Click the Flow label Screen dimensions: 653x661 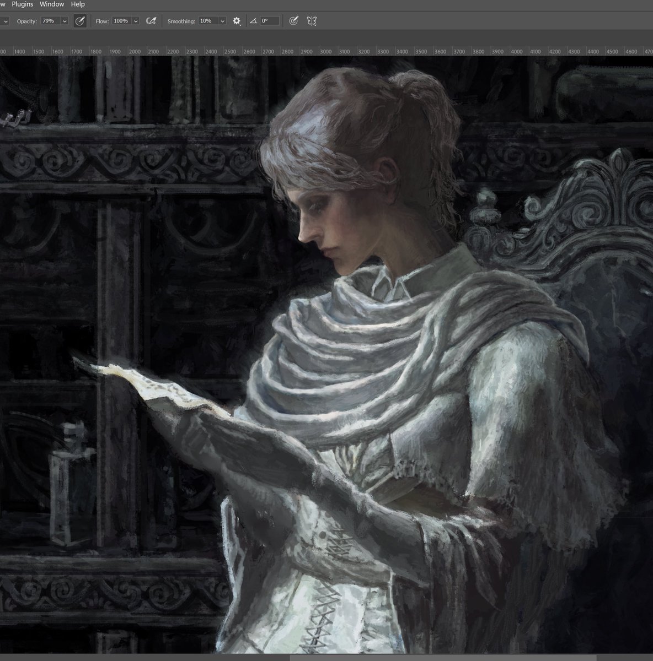(102, 21)
